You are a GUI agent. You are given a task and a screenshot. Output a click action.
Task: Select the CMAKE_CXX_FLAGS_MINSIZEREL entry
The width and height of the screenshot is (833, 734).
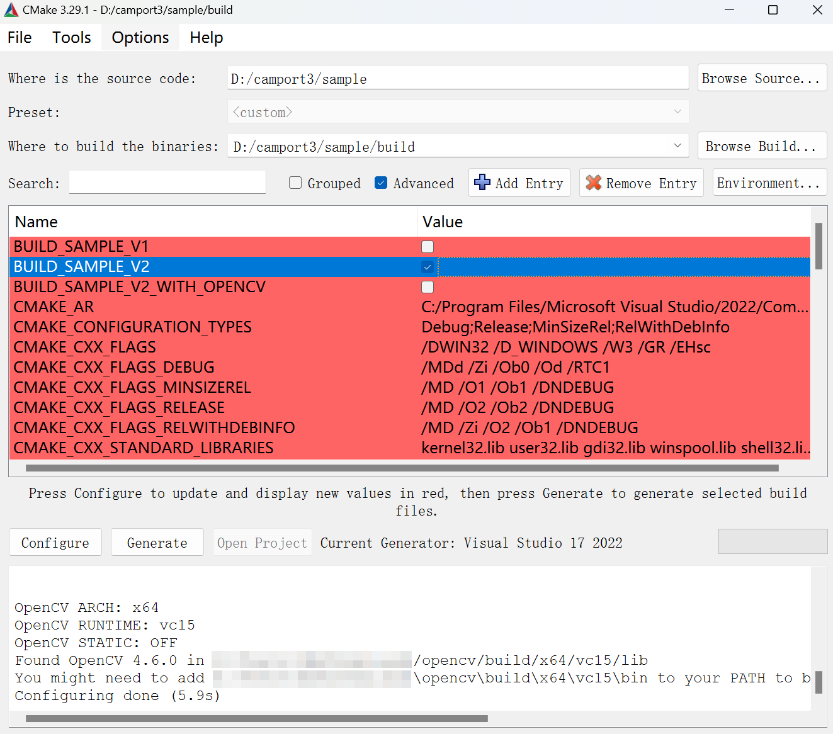(x=132, y=388)
